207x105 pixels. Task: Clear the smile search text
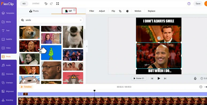click(x=81, y=20)
